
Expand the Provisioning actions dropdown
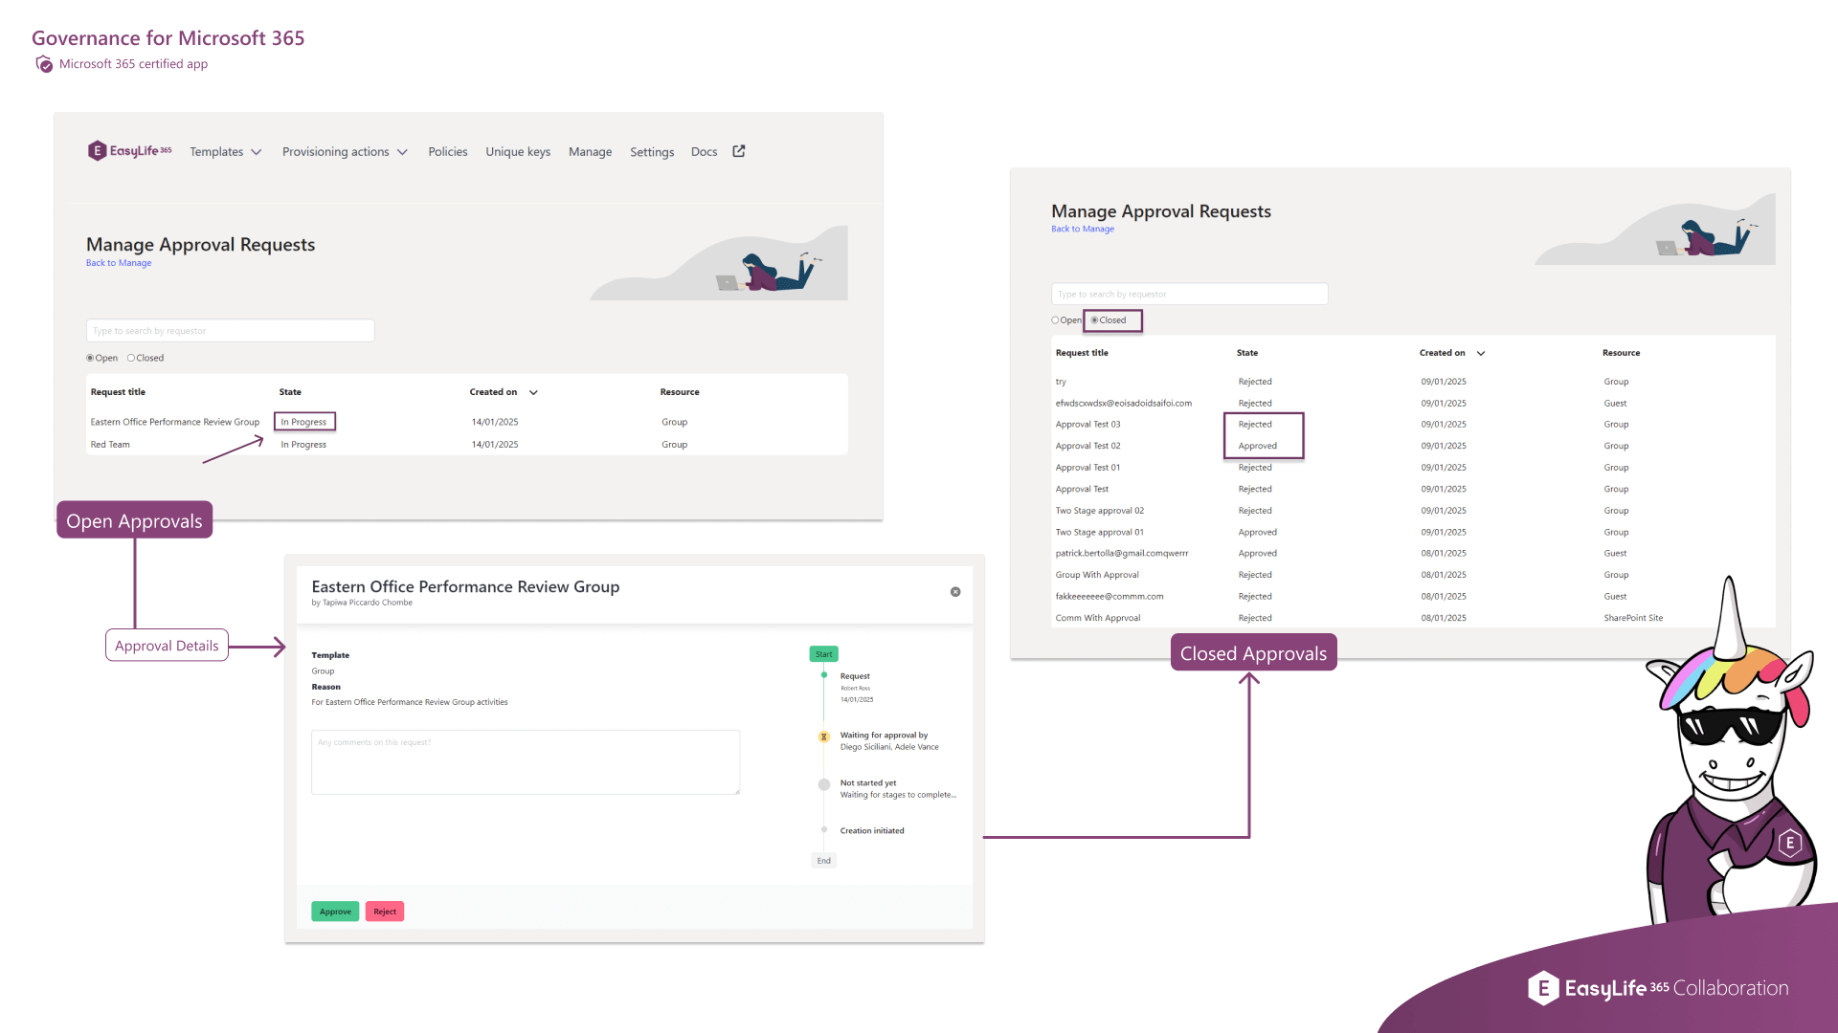[345, 152]
